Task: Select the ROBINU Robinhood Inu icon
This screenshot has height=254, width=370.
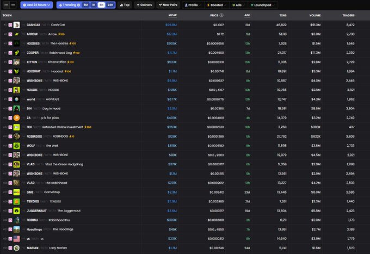Action: (x=16, y=220)
